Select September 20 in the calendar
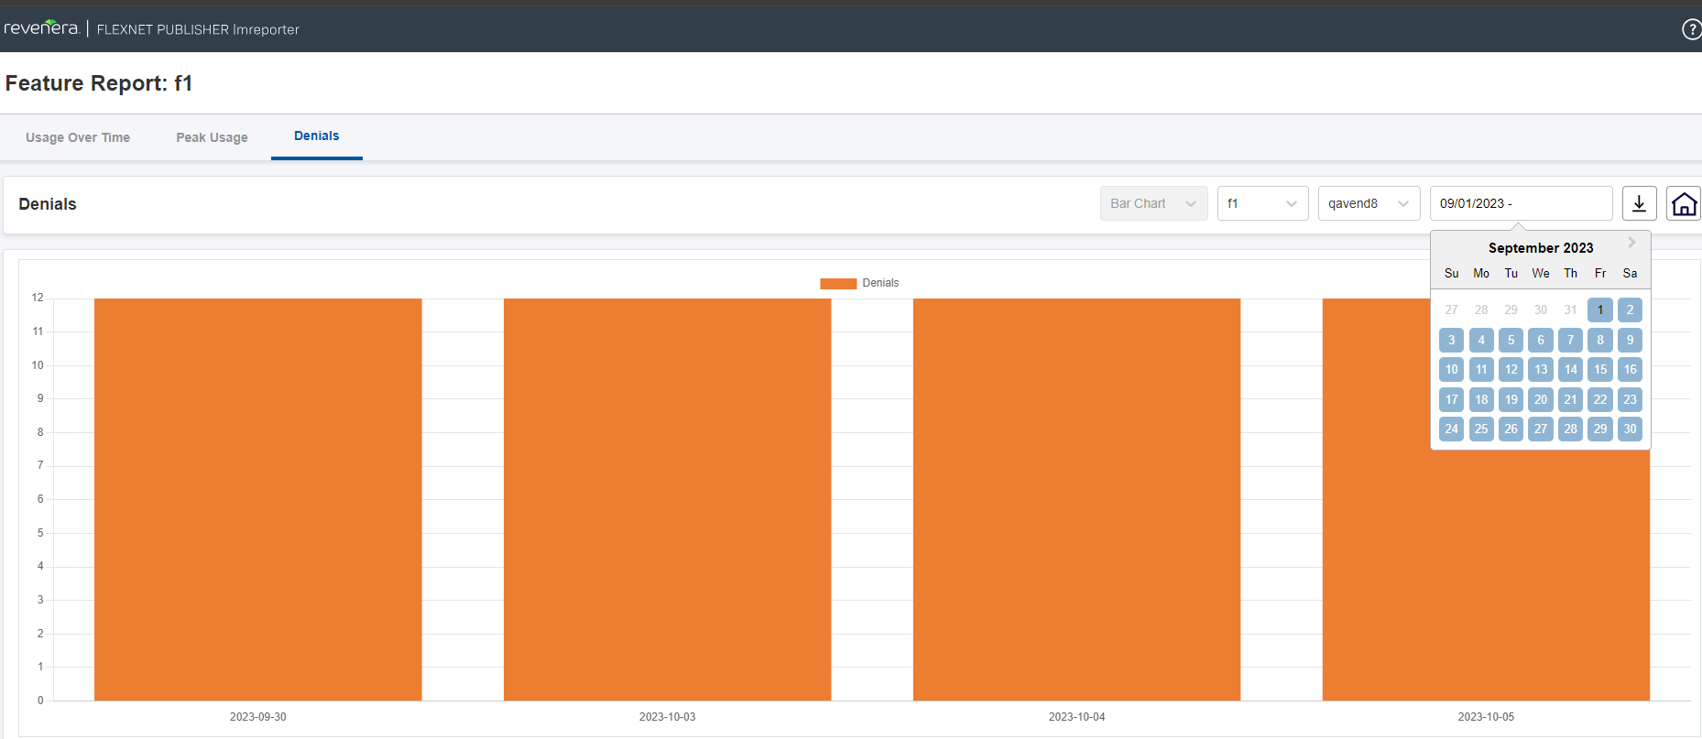This screenshot has height=739, width=1702. tap(1541, 399)
